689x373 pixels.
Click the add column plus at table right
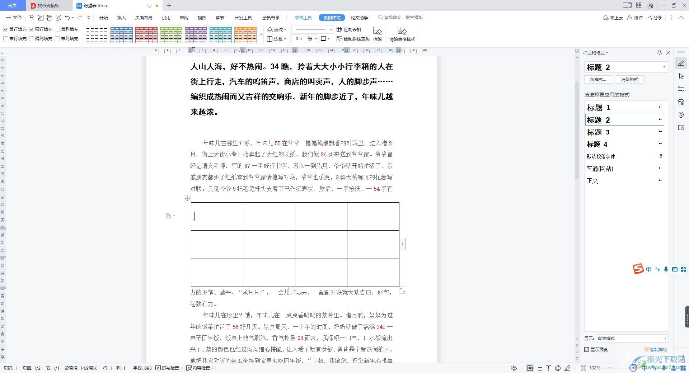coord(403,244)
